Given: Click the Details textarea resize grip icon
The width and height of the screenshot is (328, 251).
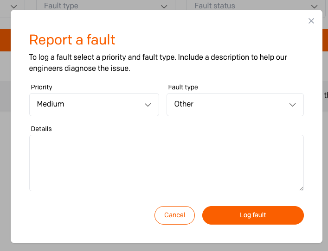Looking at the screenshot, I should 301,189.
